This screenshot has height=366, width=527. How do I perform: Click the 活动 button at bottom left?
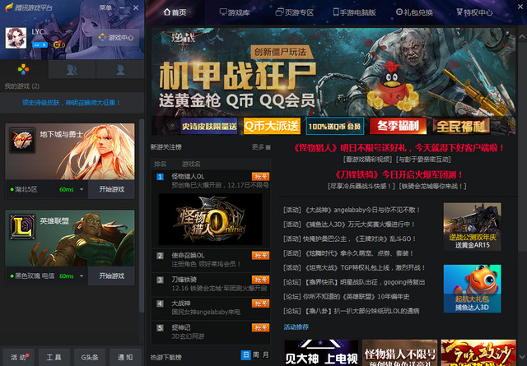click(x=18, y=357)
